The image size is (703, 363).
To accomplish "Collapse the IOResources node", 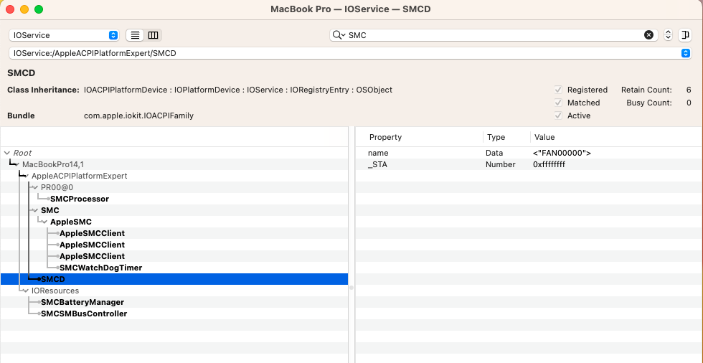I will click(x=27, y=291).
